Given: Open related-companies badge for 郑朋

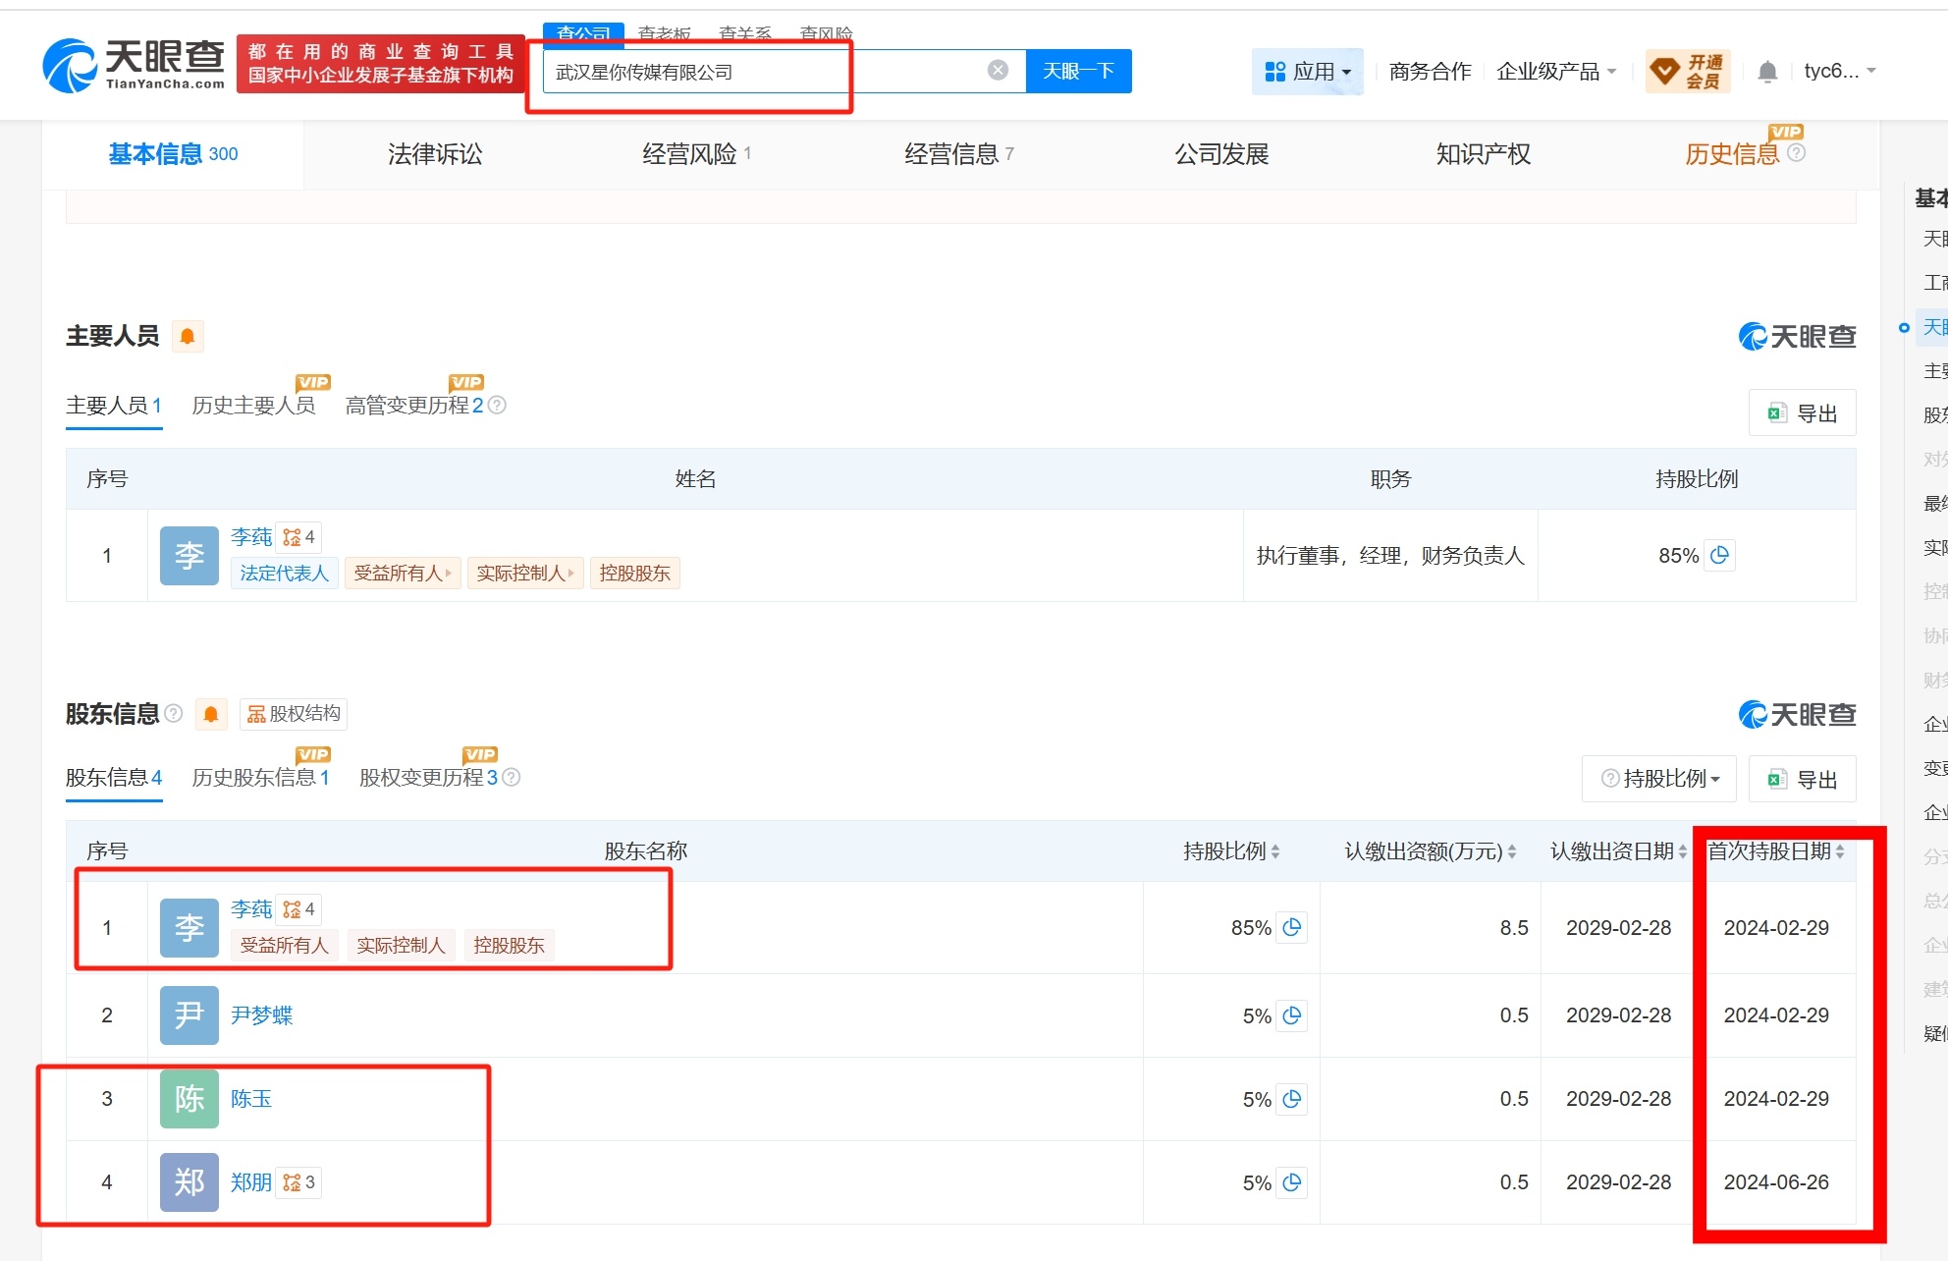Looking at the screenshot, I should pyautogui.click(x=298, y=1182).
